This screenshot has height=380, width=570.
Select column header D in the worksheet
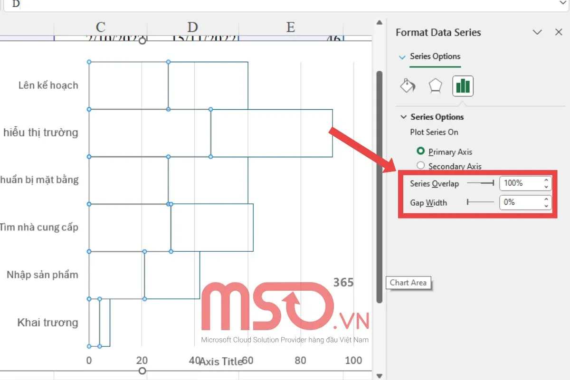point(192,27)
